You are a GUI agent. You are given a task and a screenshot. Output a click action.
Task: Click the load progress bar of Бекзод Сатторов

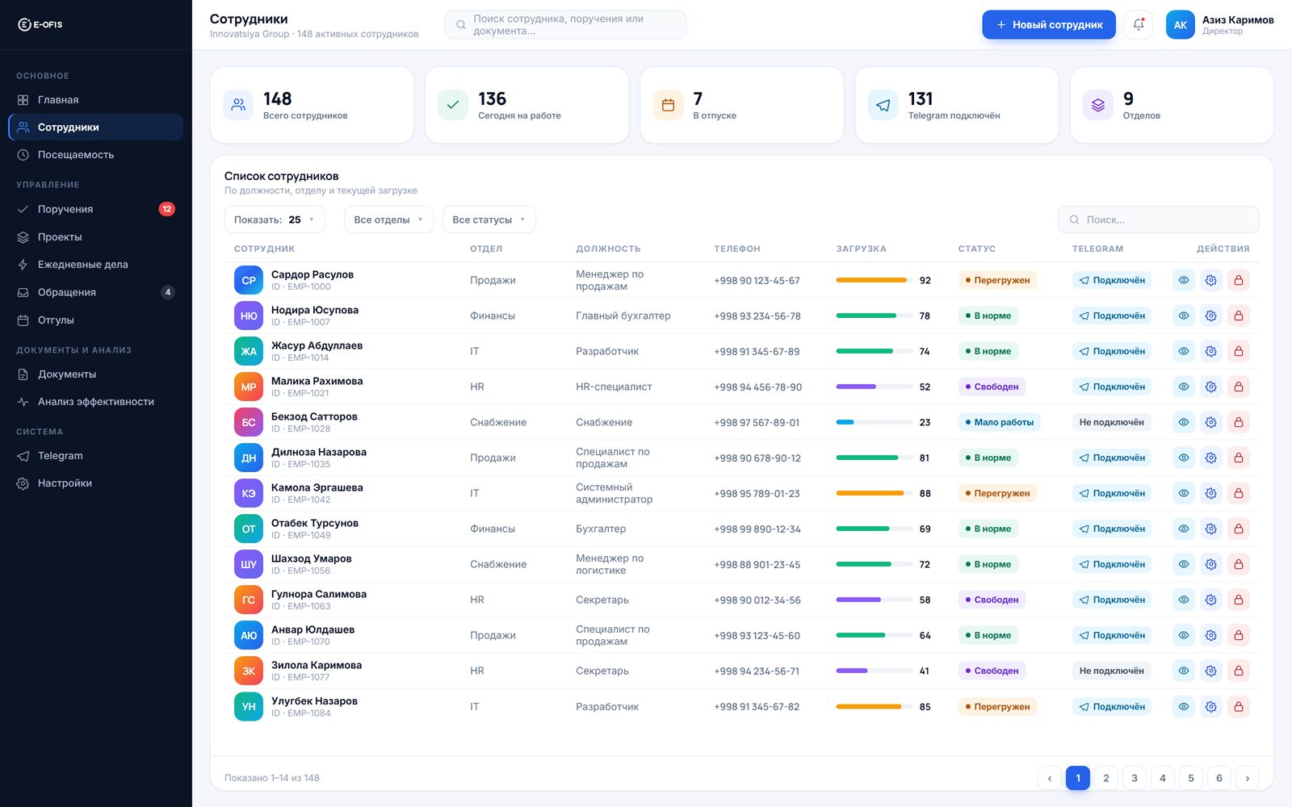(873, 422)
